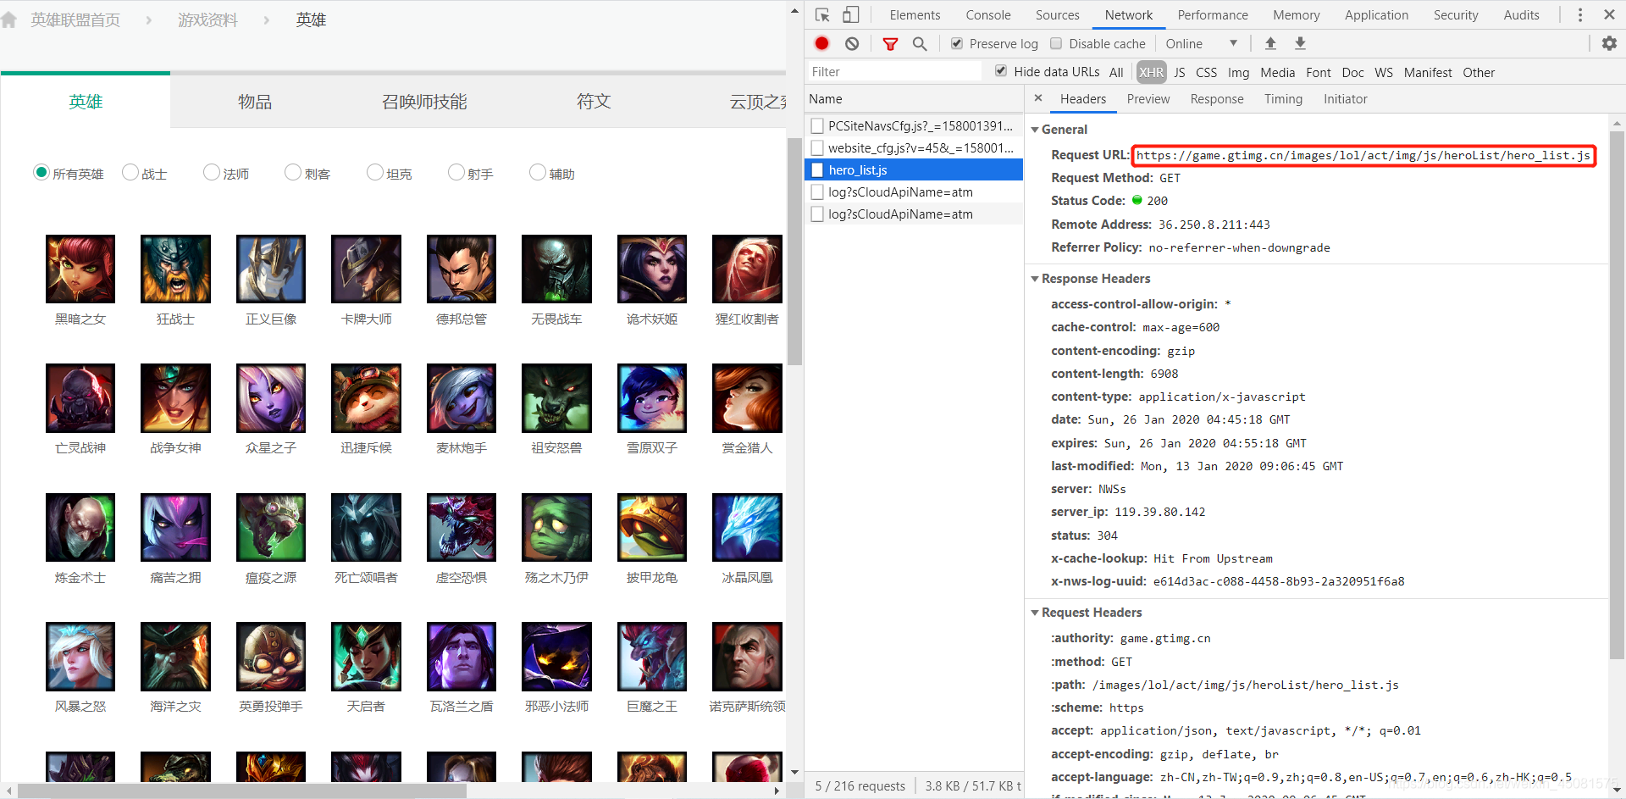Open network settings gear icon
The image size is (1626, 799).
tap(1609, 43)
